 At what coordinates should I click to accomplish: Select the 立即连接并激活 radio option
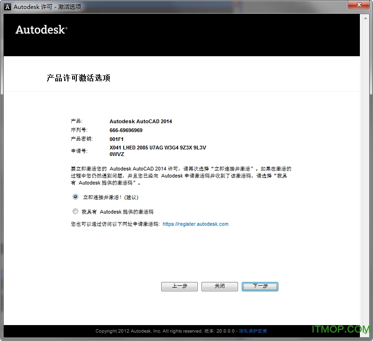(x=75, y=197)
